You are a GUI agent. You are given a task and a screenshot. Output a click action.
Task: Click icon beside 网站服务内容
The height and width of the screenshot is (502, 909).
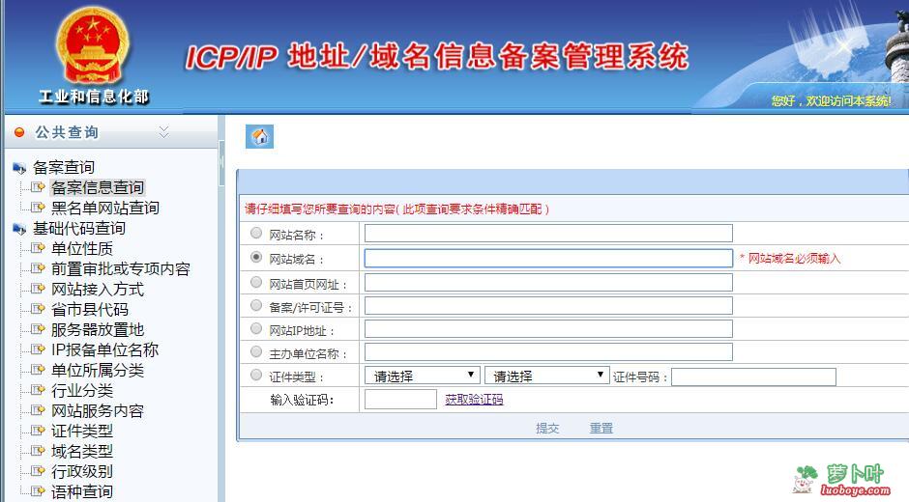tap(39, 410)
